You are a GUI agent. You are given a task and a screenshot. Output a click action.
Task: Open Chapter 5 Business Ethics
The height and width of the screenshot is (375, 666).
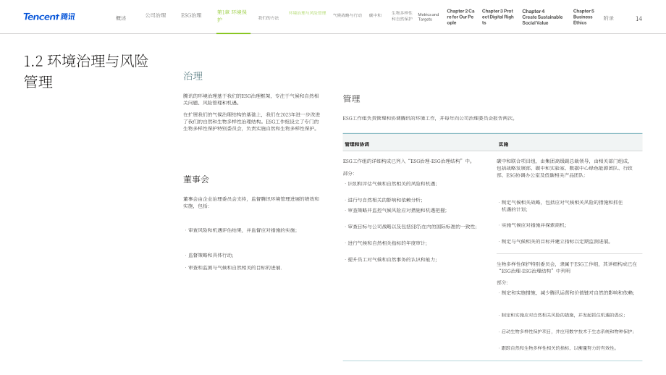click(x=583, y=17)
